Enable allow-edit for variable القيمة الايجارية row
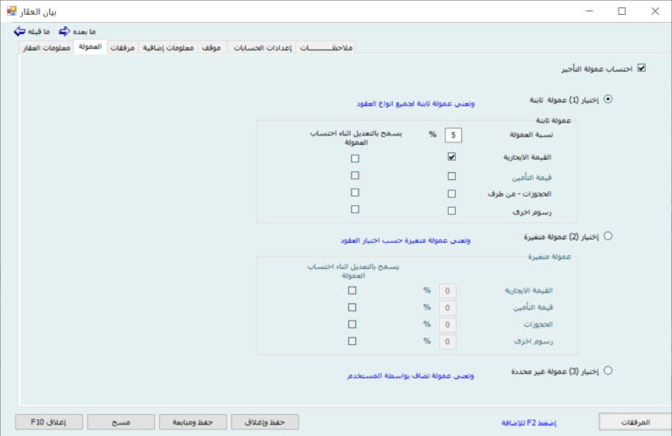672x436 pixels. pyautogui.click(x=353, y=291)
